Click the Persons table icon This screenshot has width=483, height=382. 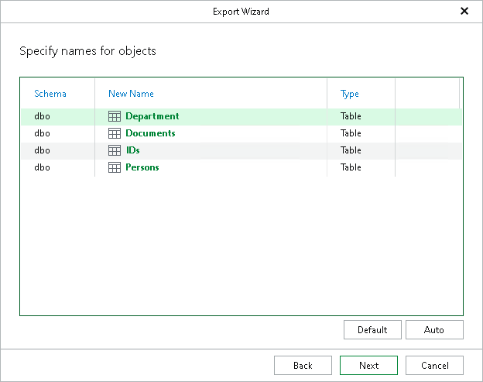click(x=115, y=167)
